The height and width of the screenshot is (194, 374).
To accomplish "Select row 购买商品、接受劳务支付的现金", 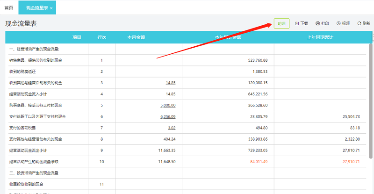I will (x=187, y=105).
